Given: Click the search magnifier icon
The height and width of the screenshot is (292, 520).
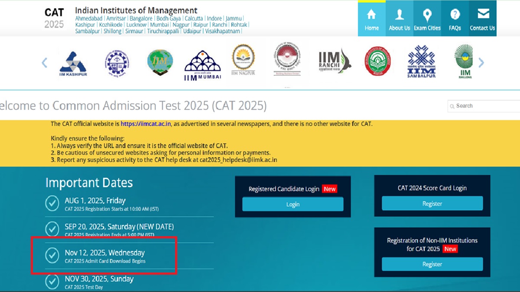Looking at the screenshot, I should pyautogui.click(x=452, y=106).
